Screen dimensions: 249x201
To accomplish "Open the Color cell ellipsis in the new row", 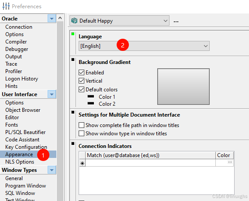I will click(230, 162).
